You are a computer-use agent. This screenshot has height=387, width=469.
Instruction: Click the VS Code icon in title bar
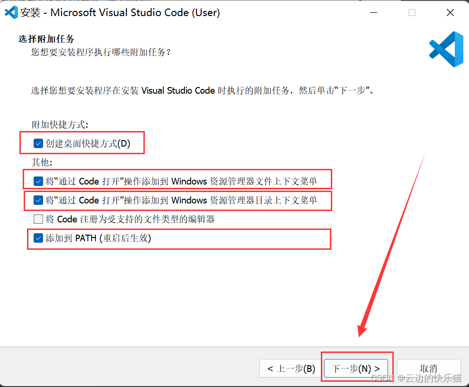[x=11, y=13]
